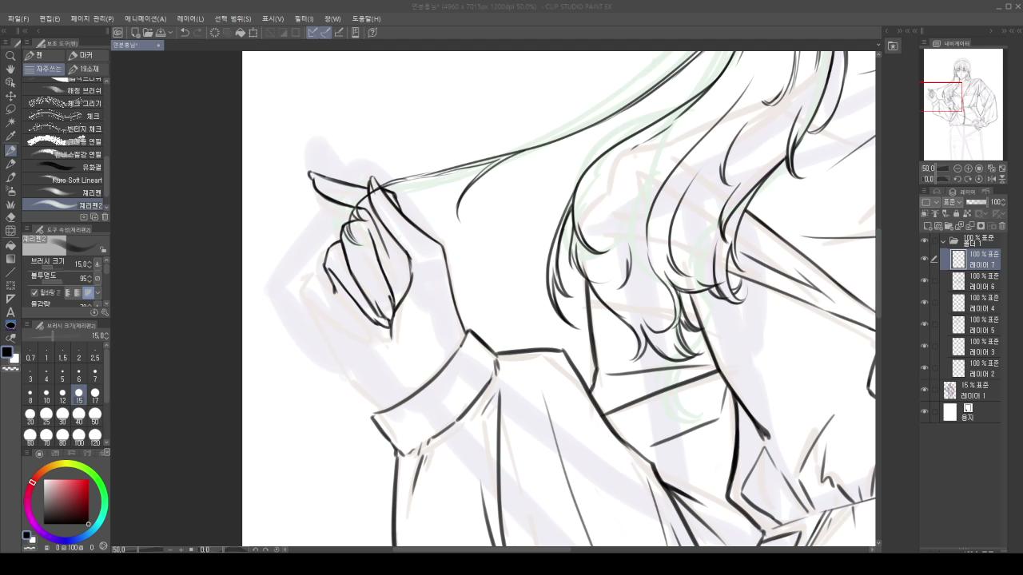Screen dimensions: 1023x575
Task: Open the 파일(F) menu
Action: pyautogui.click(x=18, y=18)
